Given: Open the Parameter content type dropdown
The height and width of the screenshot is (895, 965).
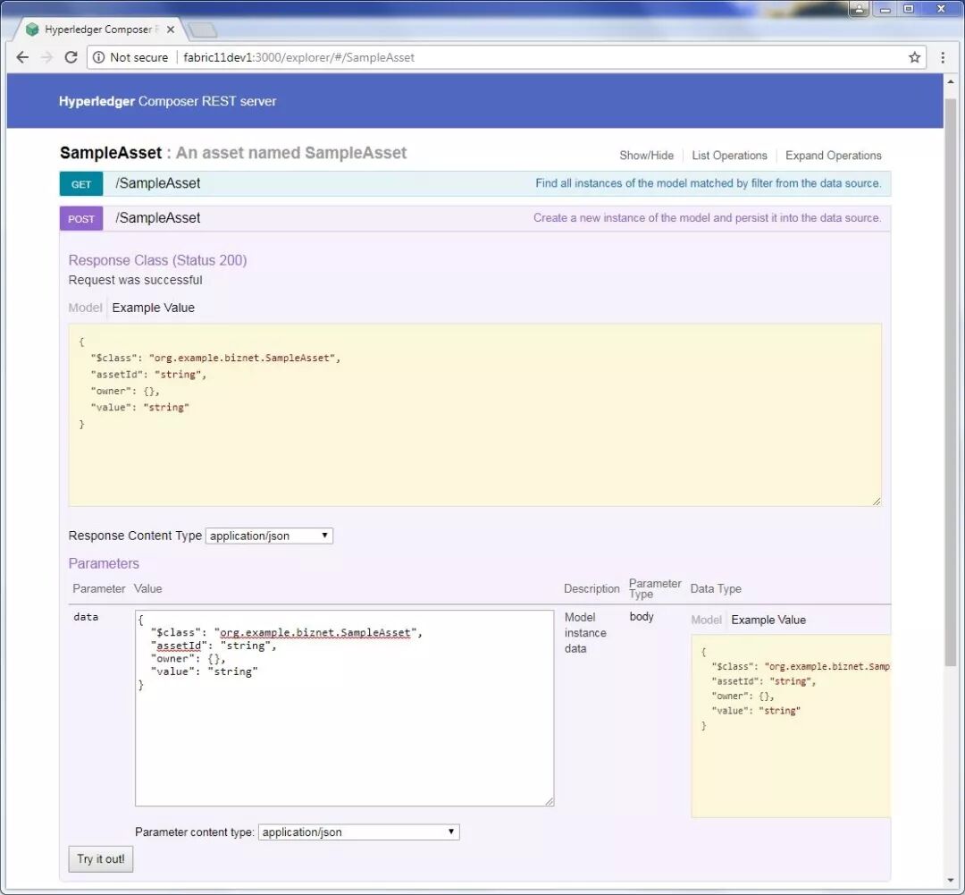Looking at the screenshot, I should tap(359, 832).
